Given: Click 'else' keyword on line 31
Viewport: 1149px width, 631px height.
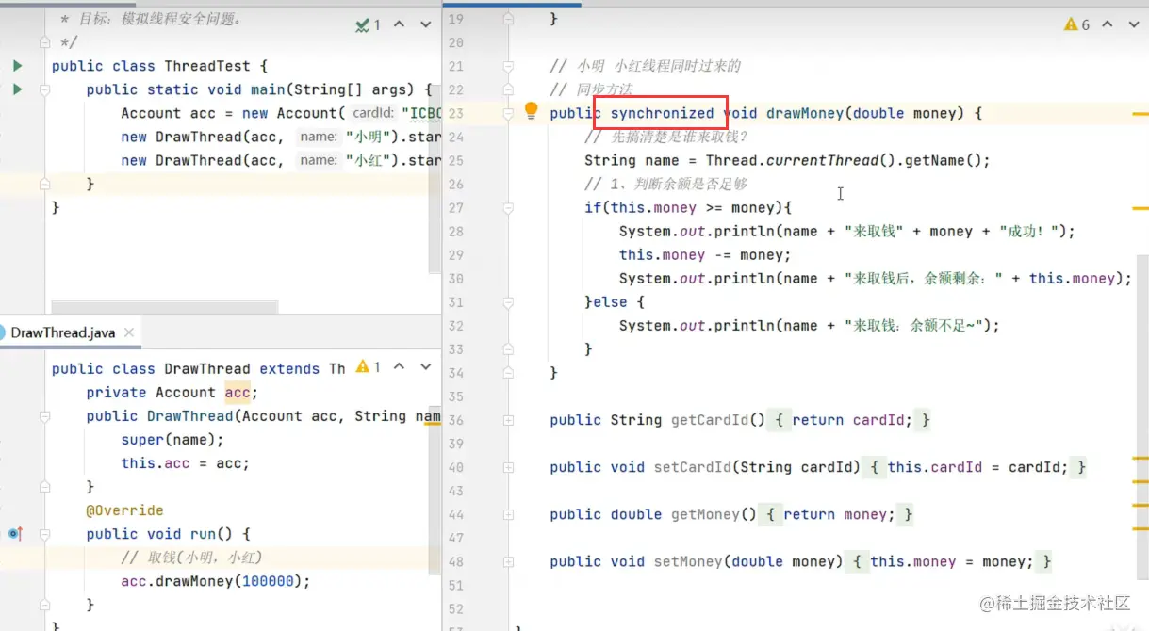Looking at the screenshot, I should pyautogui.click(x=610, y=302).
